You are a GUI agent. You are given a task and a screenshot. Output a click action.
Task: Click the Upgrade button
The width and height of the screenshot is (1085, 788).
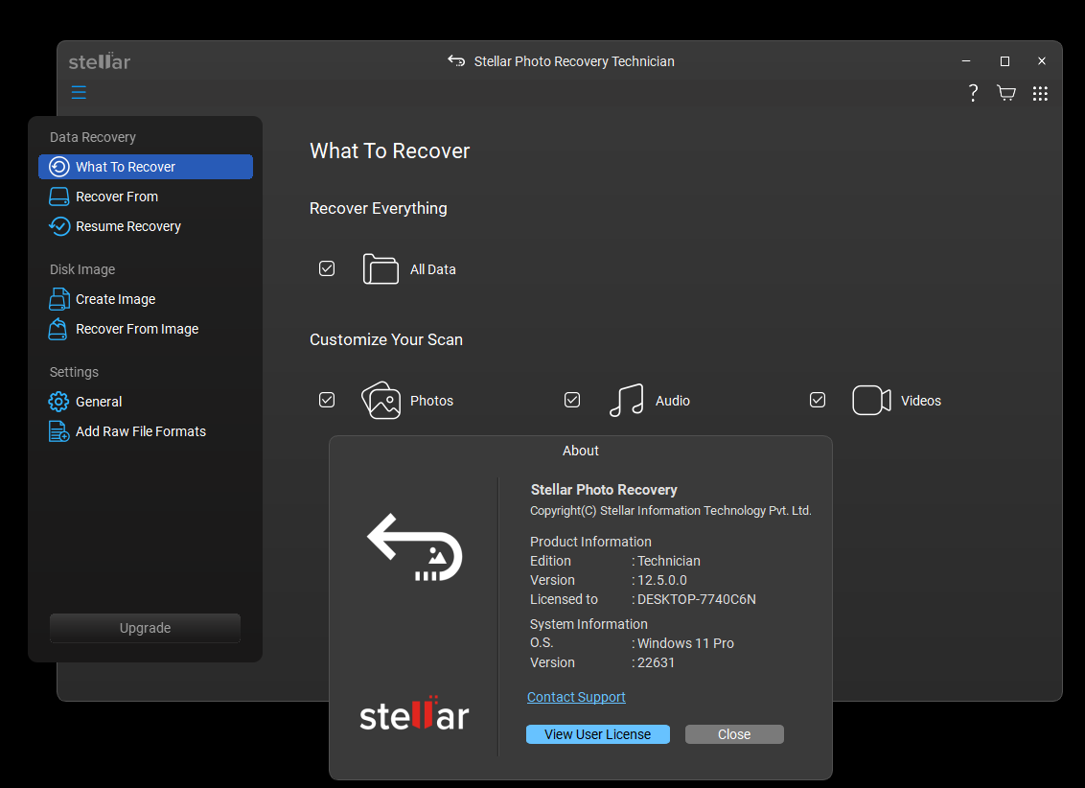coord(146,628)
